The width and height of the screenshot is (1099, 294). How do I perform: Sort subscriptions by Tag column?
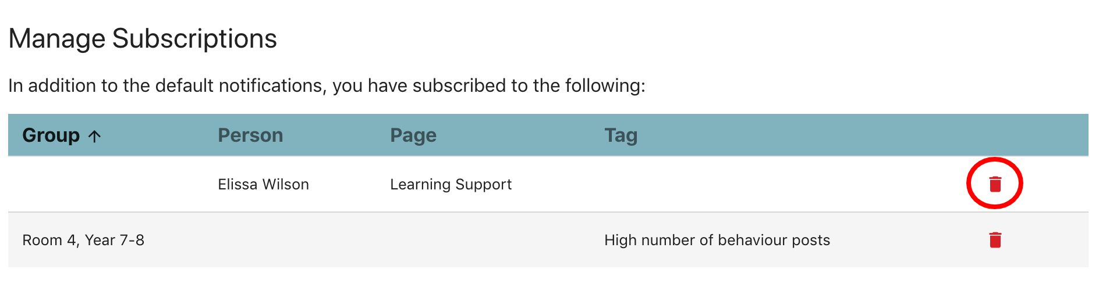(621, 135)
